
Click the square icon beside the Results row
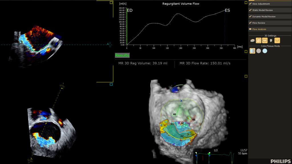coord(246,52)
